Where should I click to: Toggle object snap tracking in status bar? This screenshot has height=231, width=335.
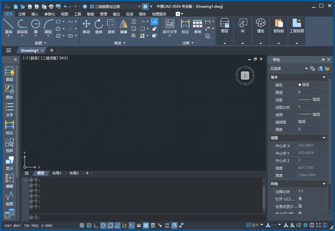[117, 225]
